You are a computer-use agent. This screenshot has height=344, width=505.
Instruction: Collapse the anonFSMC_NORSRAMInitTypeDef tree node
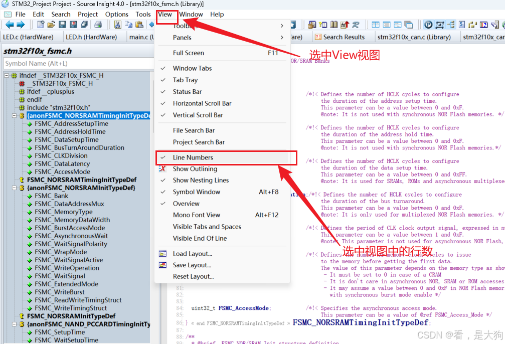[x=14, y=188]
